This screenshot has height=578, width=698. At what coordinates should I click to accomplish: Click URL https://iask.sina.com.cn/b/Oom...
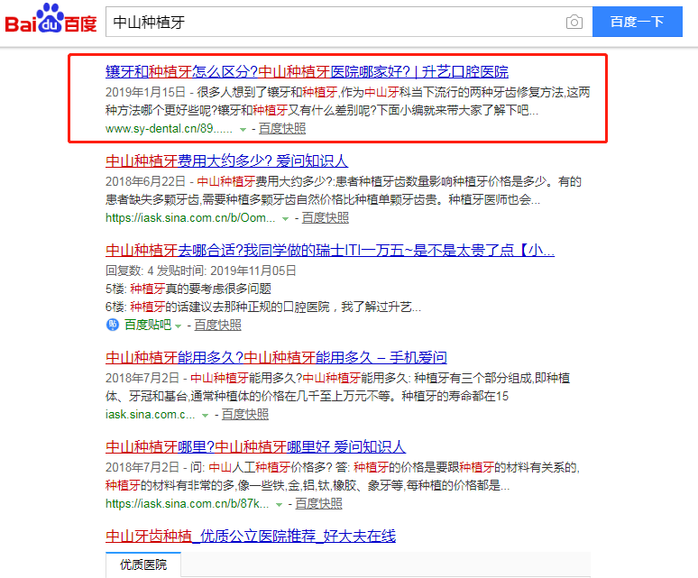coord(190,218)
